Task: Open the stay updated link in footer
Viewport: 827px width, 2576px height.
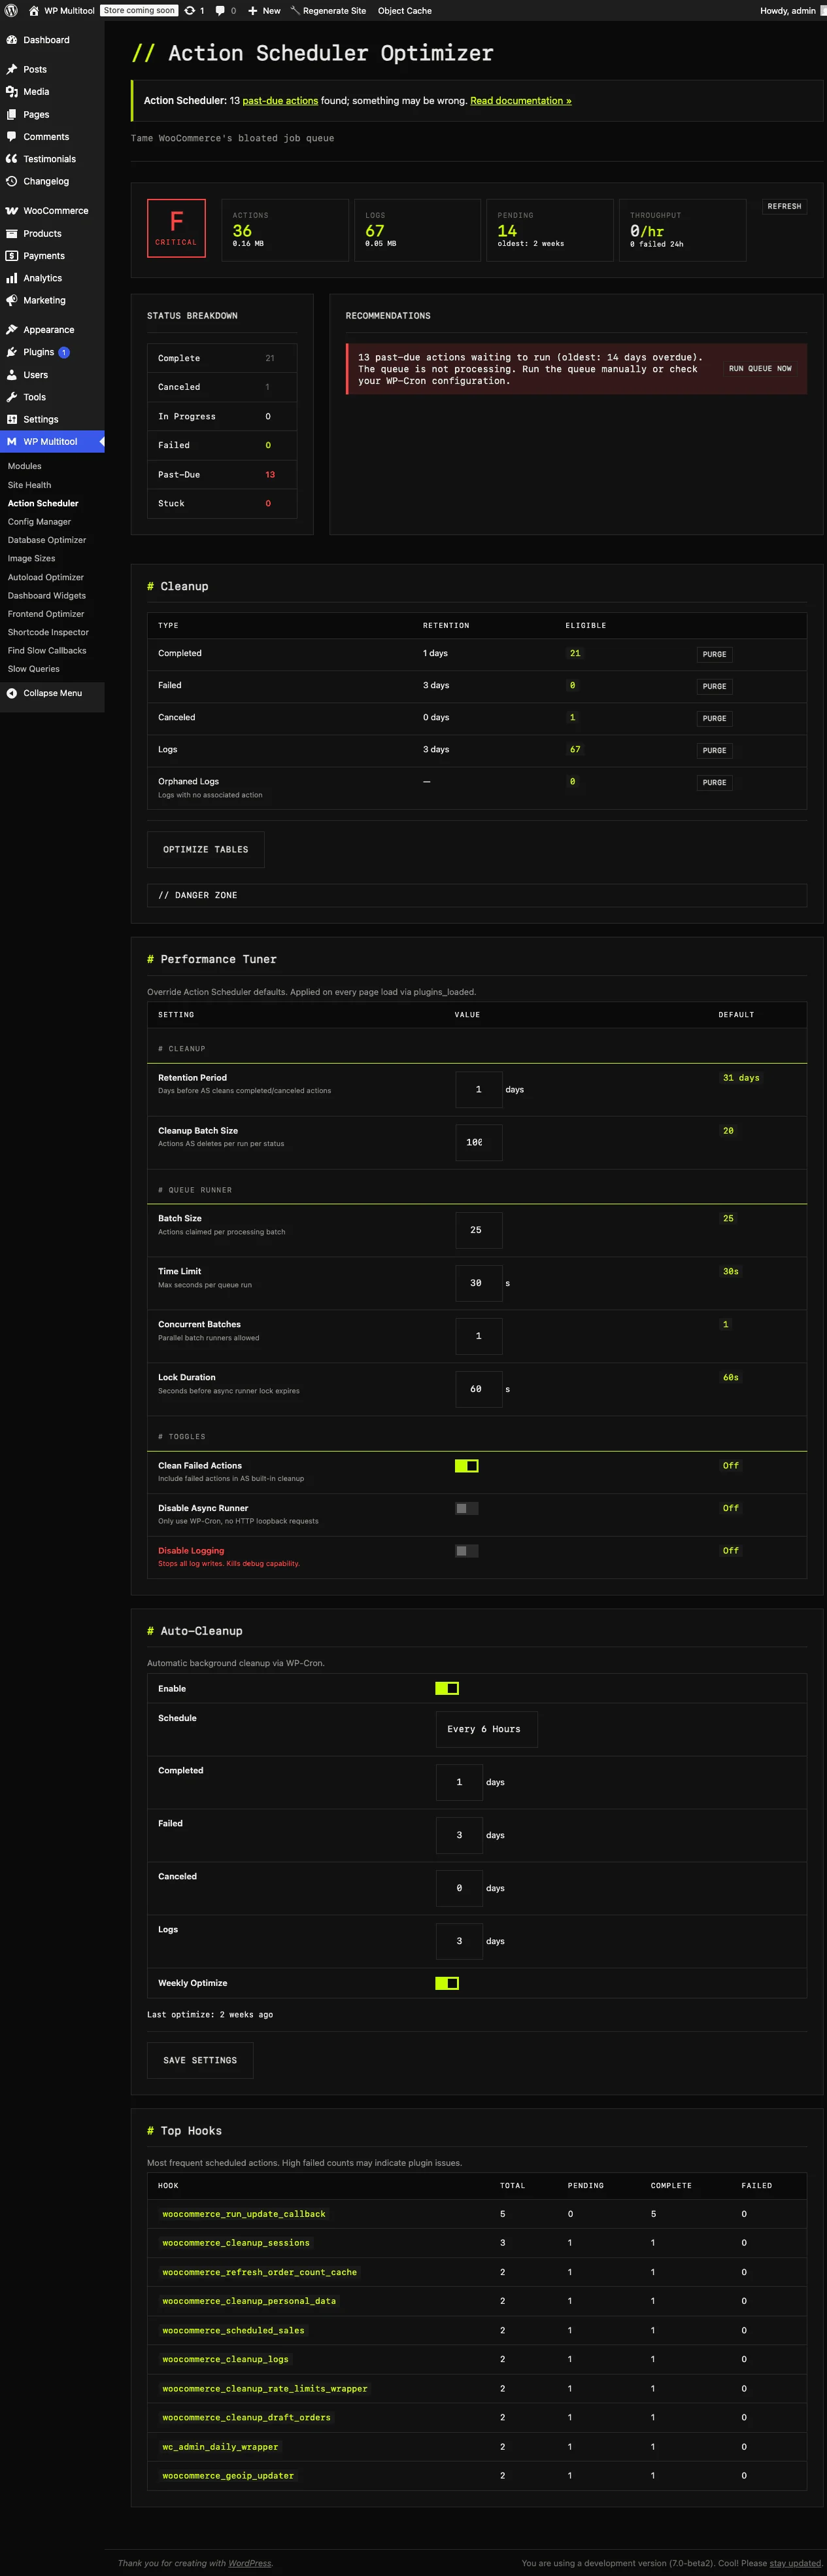Action: tap(795, 2563)
